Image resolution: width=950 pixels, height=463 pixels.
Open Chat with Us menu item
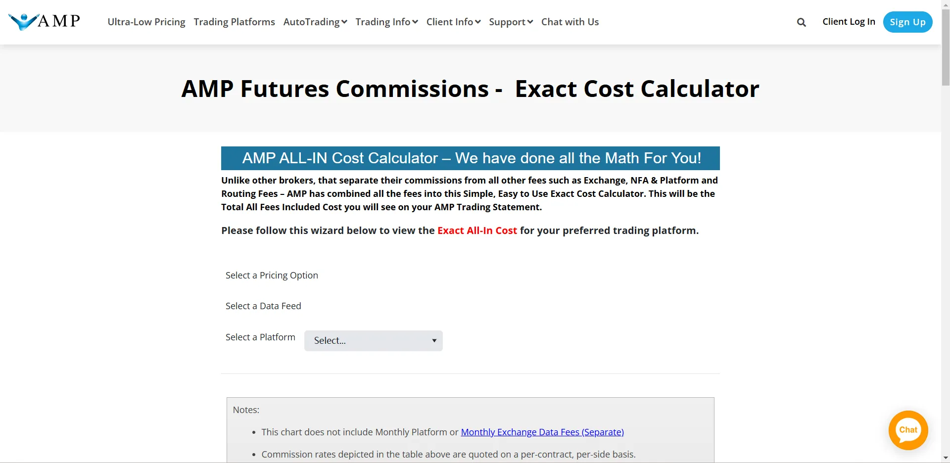[570, 22]
